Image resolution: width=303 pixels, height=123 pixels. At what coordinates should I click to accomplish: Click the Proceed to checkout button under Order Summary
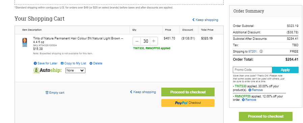(x=266, y=117)
